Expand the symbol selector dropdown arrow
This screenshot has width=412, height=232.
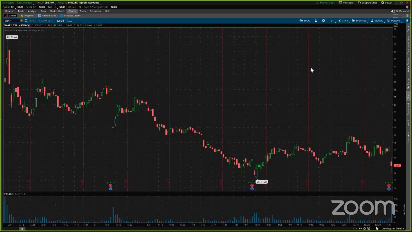[x=22, y=21]
